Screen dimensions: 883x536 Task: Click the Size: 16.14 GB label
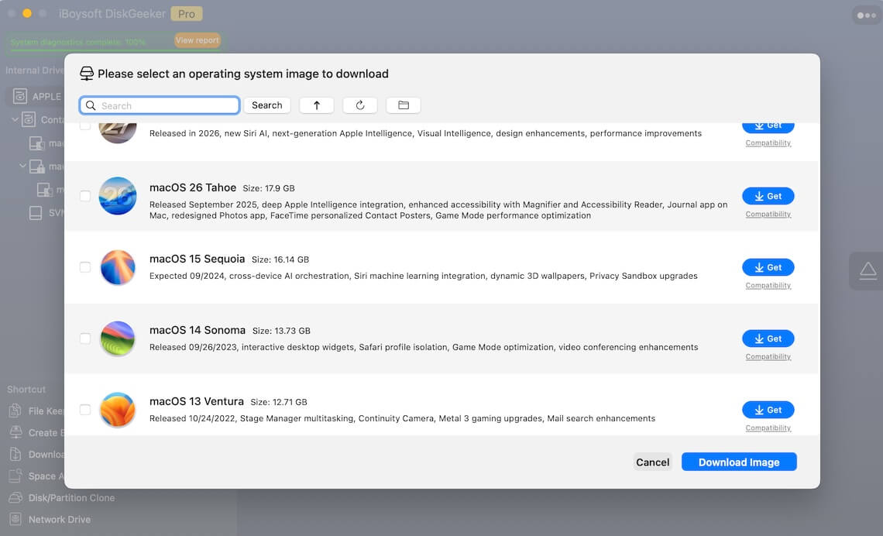point(280,259)
